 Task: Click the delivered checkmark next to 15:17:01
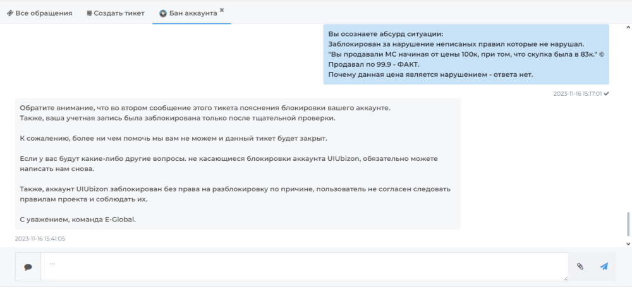point(606,94)
